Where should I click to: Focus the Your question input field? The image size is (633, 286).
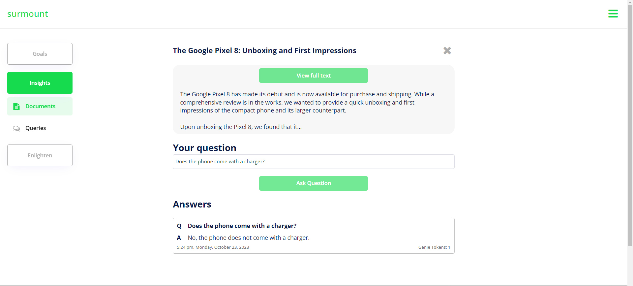pos(313,162)
